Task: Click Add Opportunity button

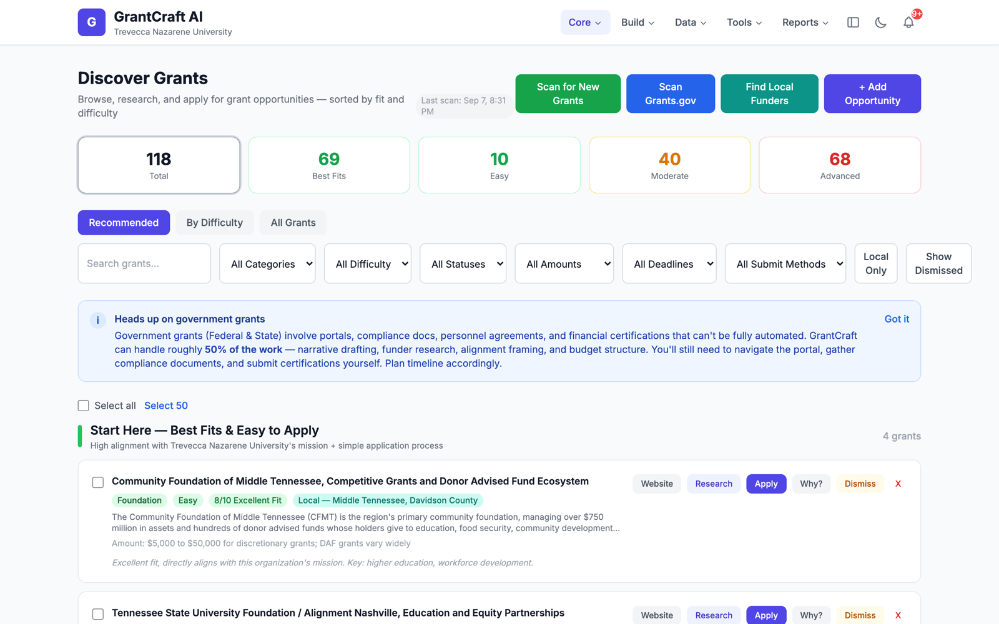Action: (872, 94)
